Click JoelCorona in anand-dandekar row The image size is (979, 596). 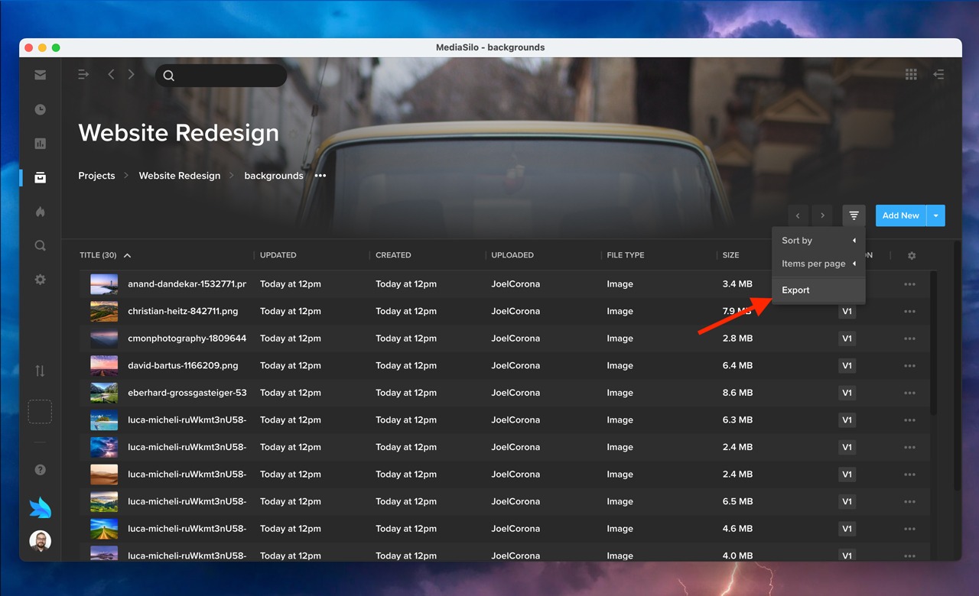click(516, 284)
